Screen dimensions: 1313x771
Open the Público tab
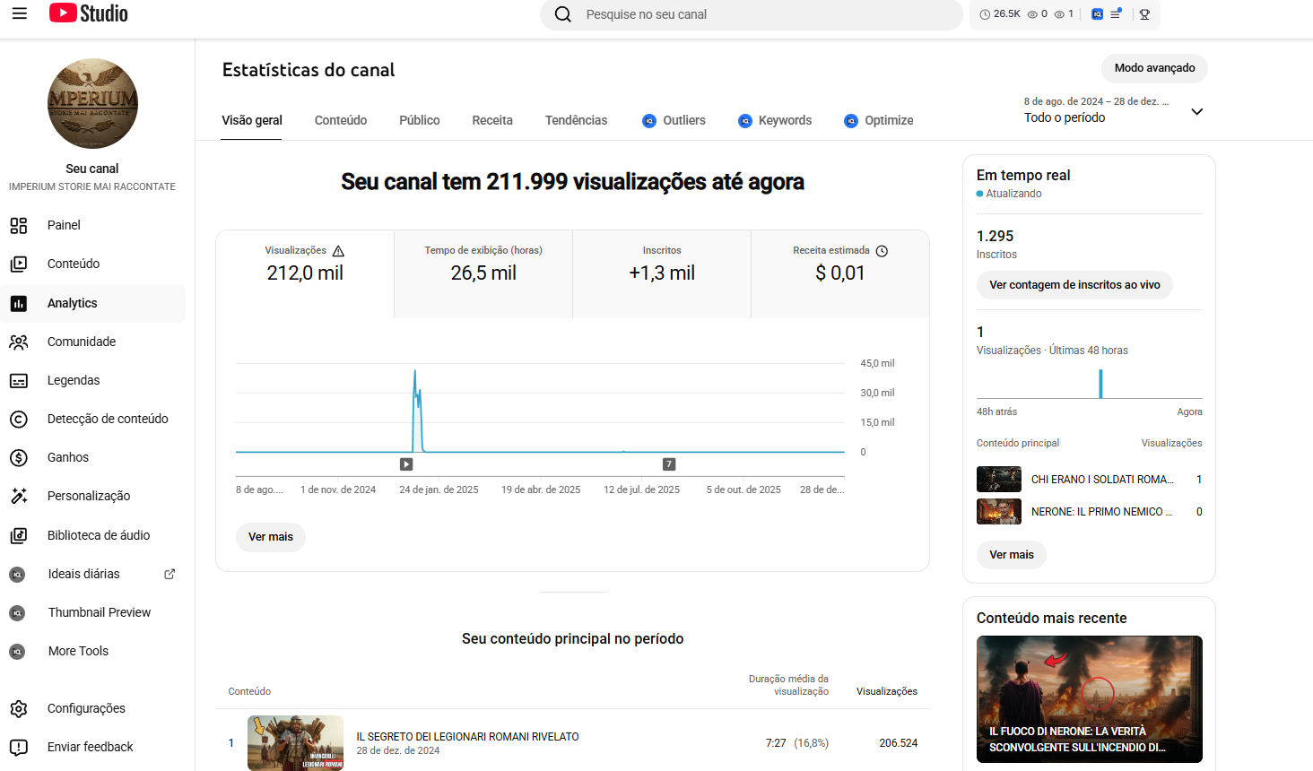click(420, 120)
